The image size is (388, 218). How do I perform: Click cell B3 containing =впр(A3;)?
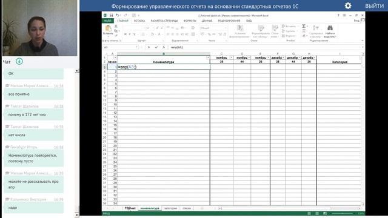click(164, 67)
